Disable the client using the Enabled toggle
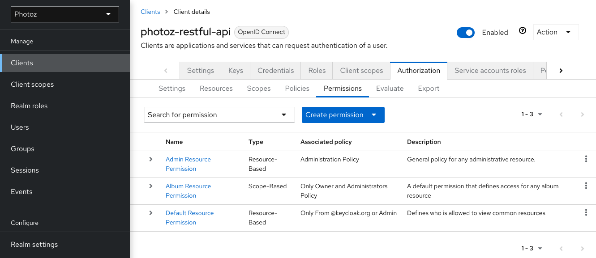This screenshot has width=596, height=258. (466, 32)
